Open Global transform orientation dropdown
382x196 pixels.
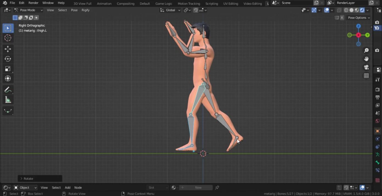point(170,10)
